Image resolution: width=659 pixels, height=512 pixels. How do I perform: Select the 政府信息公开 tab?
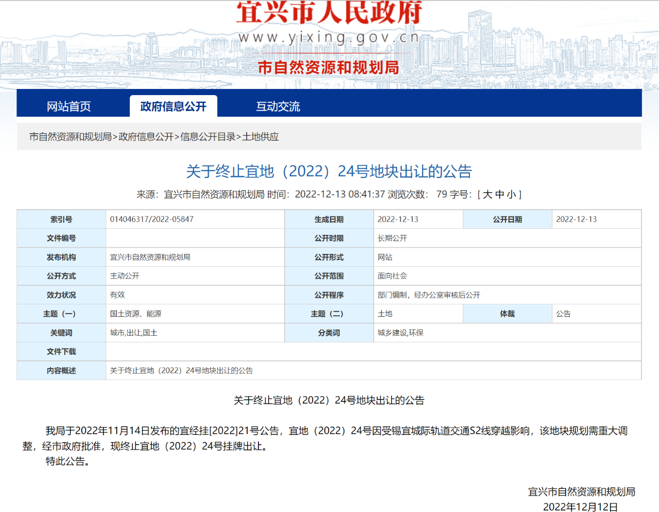click(174, 106)
